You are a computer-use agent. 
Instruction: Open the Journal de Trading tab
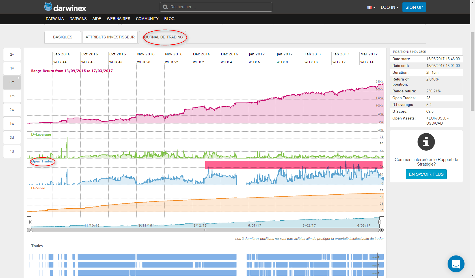click(163, 37)
